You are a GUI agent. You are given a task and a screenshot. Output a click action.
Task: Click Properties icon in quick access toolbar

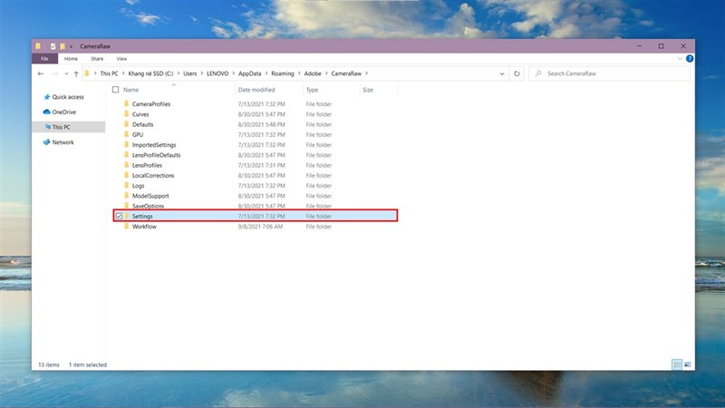point(53,46)
